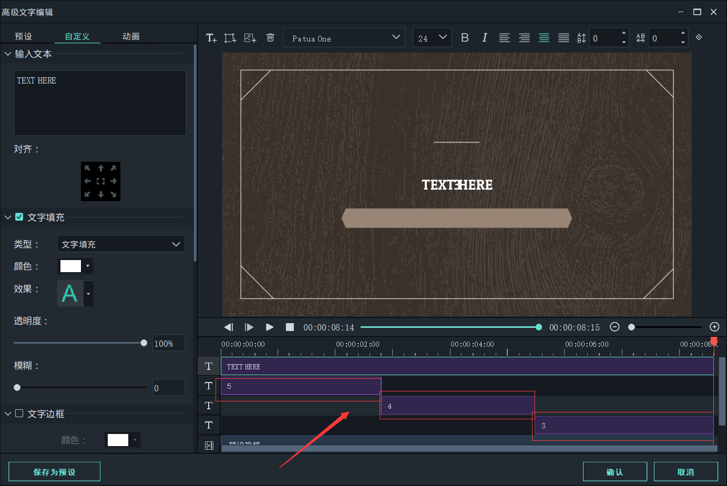This screenshot has width=727, height=486.
Task: Click the add image icon
Action: click(250, 38)
